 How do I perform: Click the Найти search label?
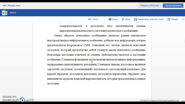click(128, 19)
